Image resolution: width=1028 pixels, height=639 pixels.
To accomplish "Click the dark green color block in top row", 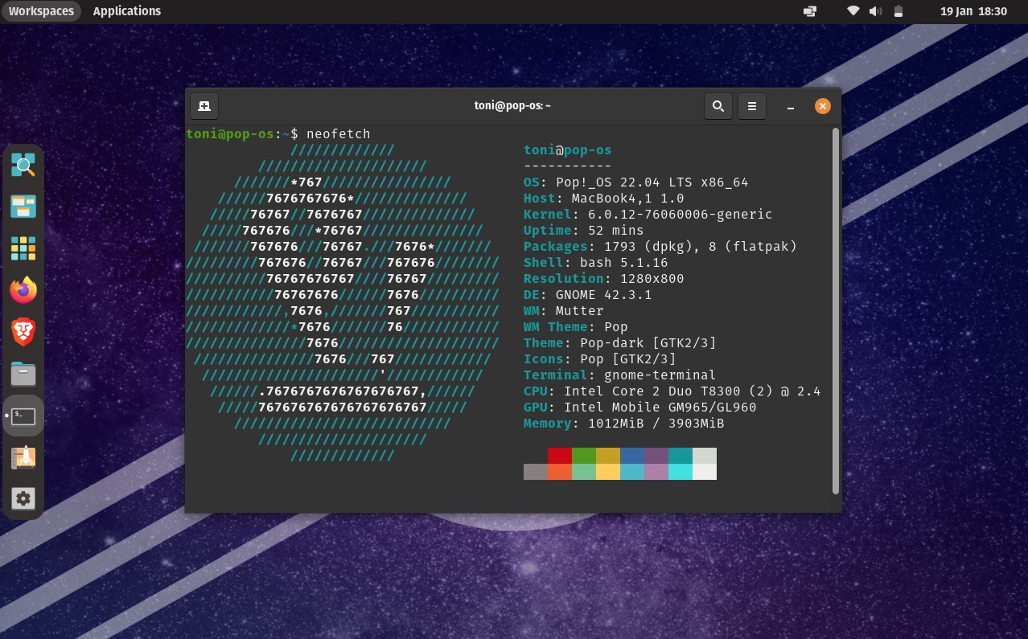I will (x=584, y=456).
